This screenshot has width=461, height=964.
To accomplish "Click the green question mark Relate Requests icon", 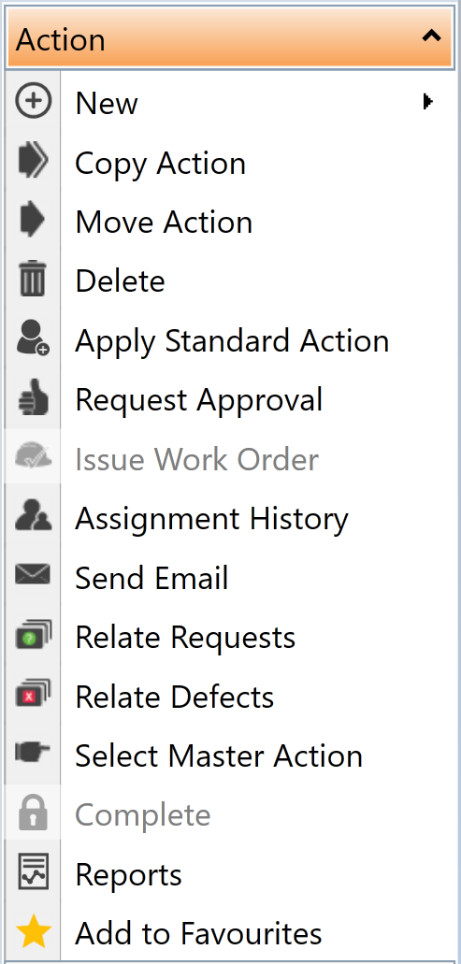I will coord(33,637).
